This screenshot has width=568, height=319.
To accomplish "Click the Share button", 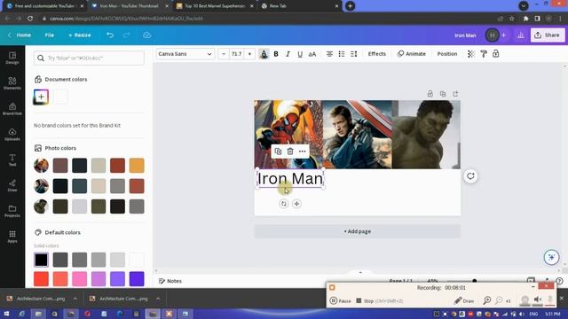I will tap(548, 35).
